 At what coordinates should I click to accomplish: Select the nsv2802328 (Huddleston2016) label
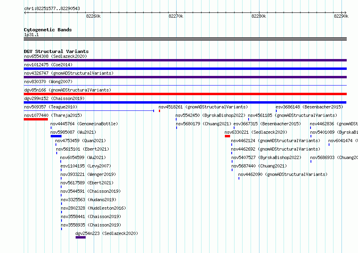[93, 208]
